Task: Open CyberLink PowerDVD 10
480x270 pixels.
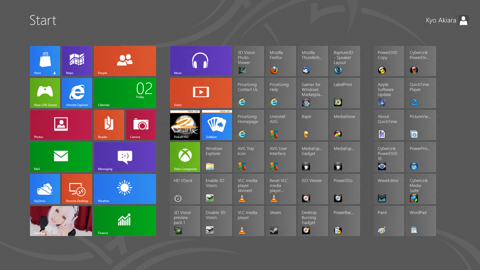Action: tap(389, 157)
